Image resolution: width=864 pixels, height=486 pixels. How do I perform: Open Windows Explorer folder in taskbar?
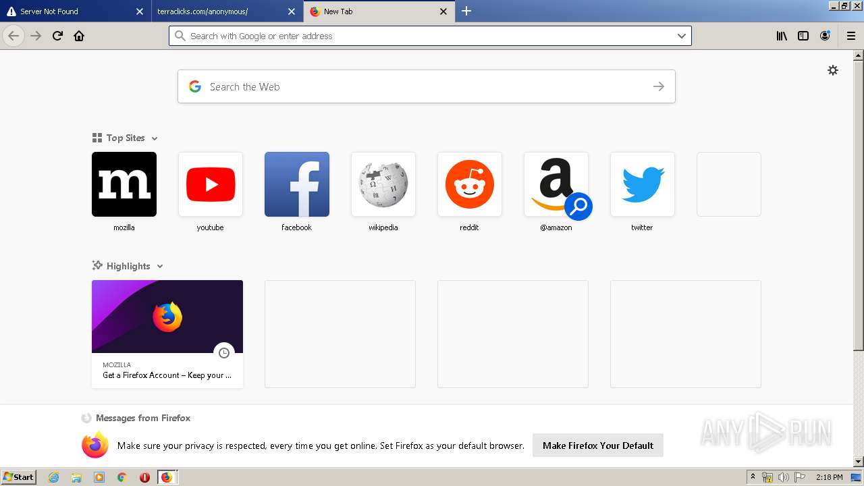click(76, 477)
